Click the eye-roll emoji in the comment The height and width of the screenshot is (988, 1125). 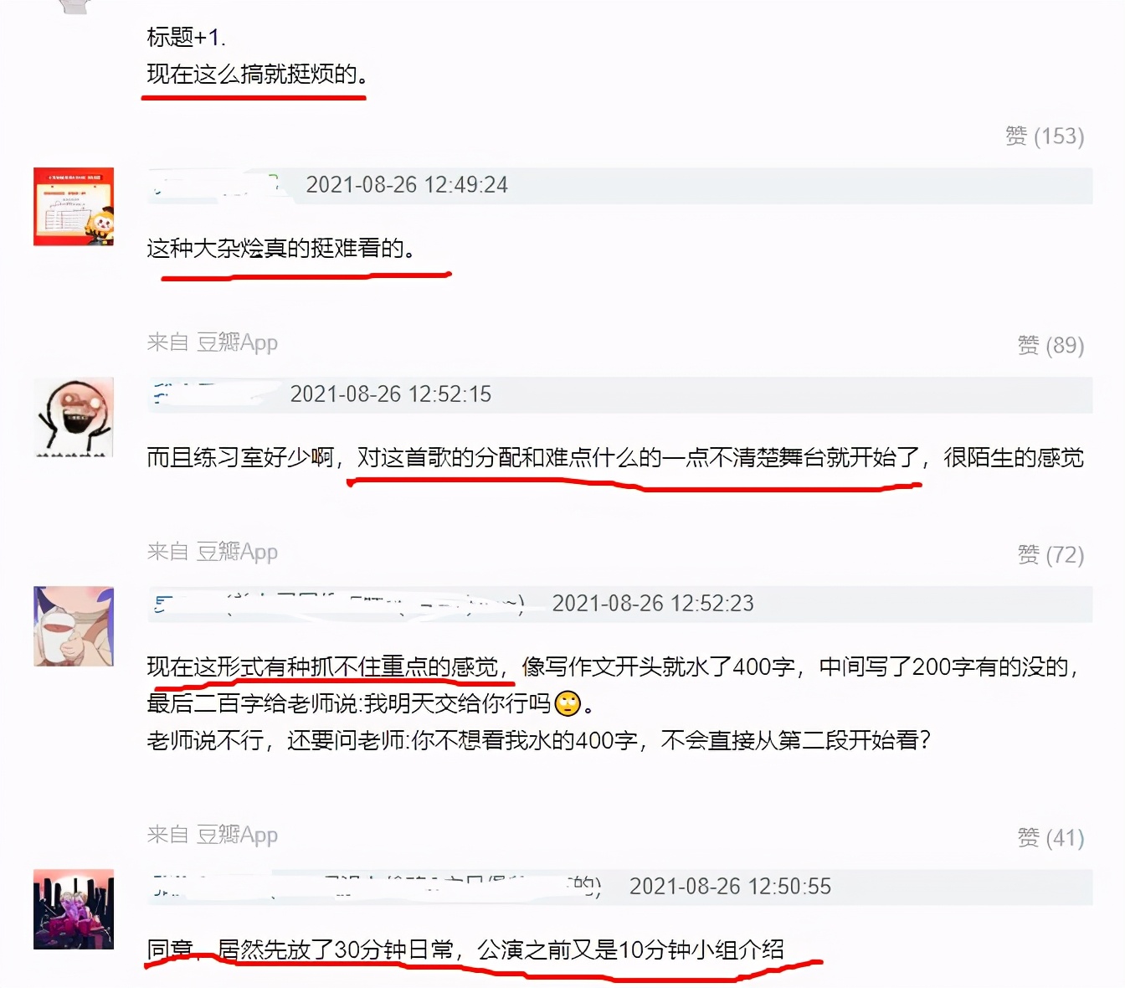pyautogui.click(x=568, y=703)
